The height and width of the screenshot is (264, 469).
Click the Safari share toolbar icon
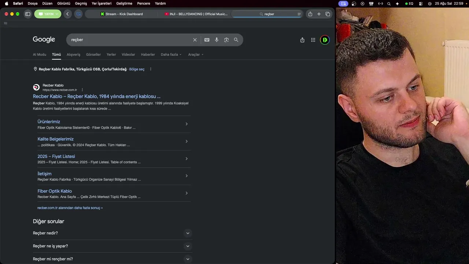(310, 14)
